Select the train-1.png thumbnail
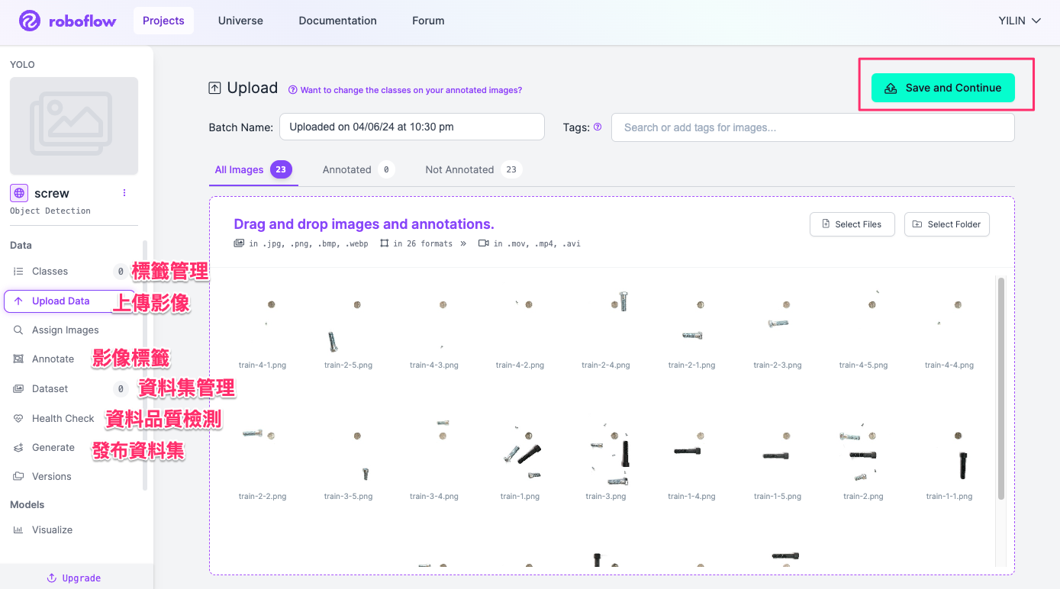 (520, 454)
